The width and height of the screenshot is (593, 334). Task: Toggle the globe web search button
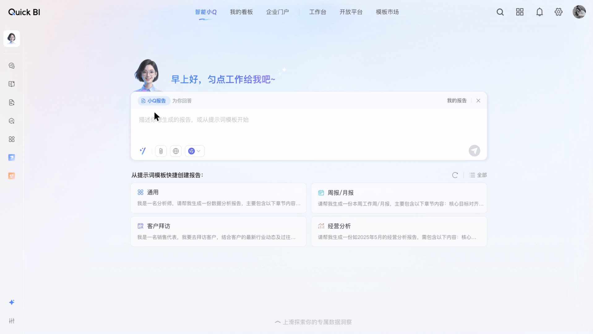[x=176, y=151]
